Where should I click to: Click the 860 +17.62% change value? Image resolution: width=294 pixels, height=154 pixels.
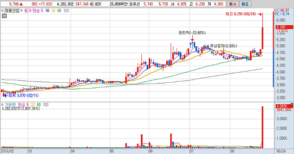point(42,4)
